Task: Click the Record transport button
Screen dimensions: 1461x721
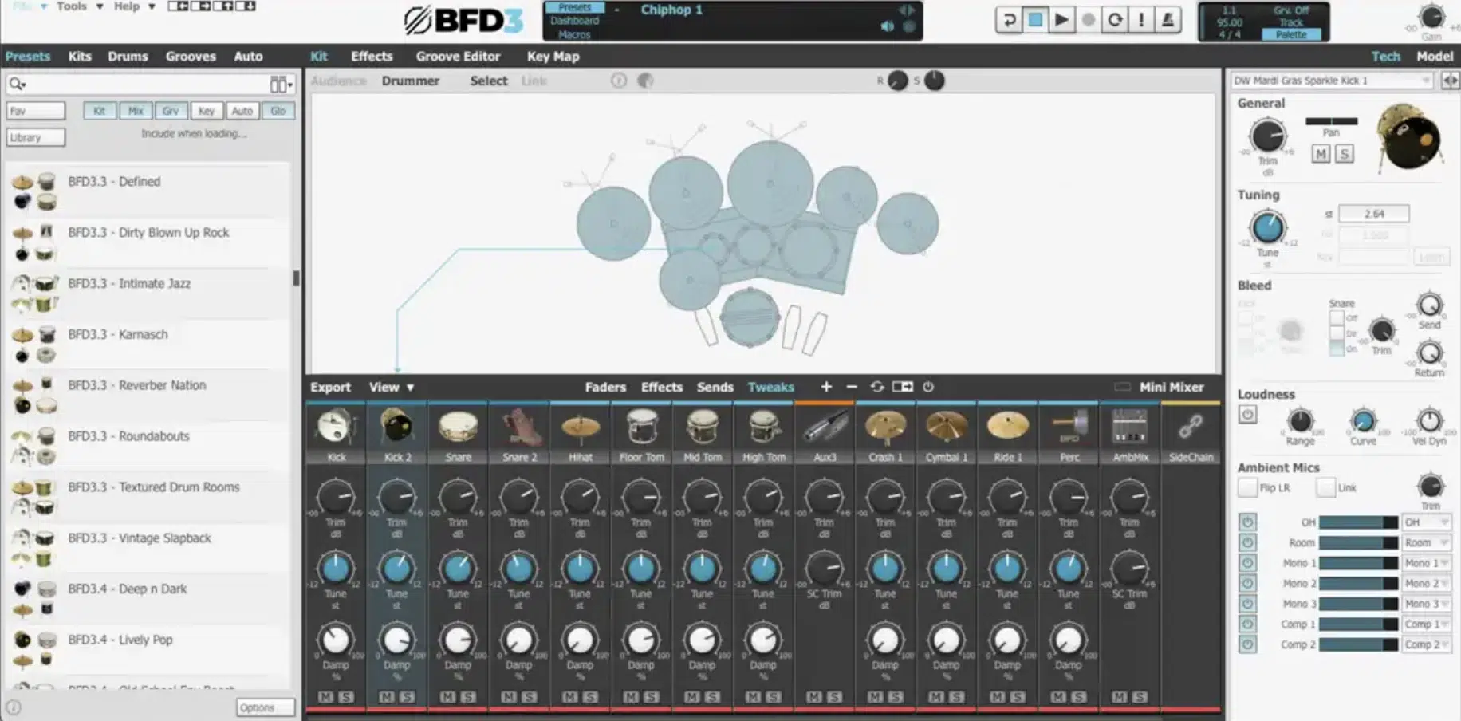Action: 1088,20
